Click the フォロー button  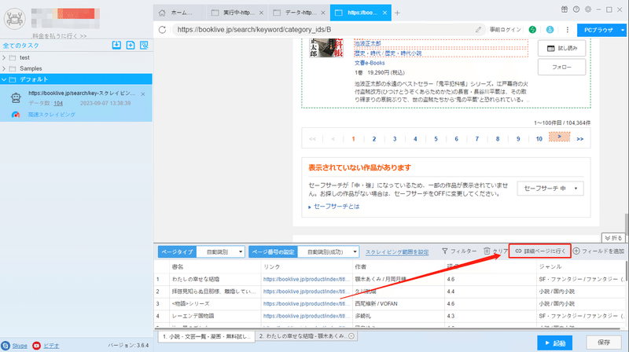pyautogui.click(x=561, y=67)
